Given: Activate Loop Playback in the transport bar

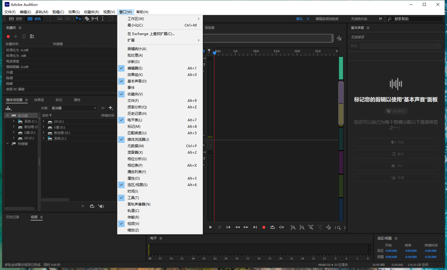Looking at the screenshot, I should [x=272, y=227].
